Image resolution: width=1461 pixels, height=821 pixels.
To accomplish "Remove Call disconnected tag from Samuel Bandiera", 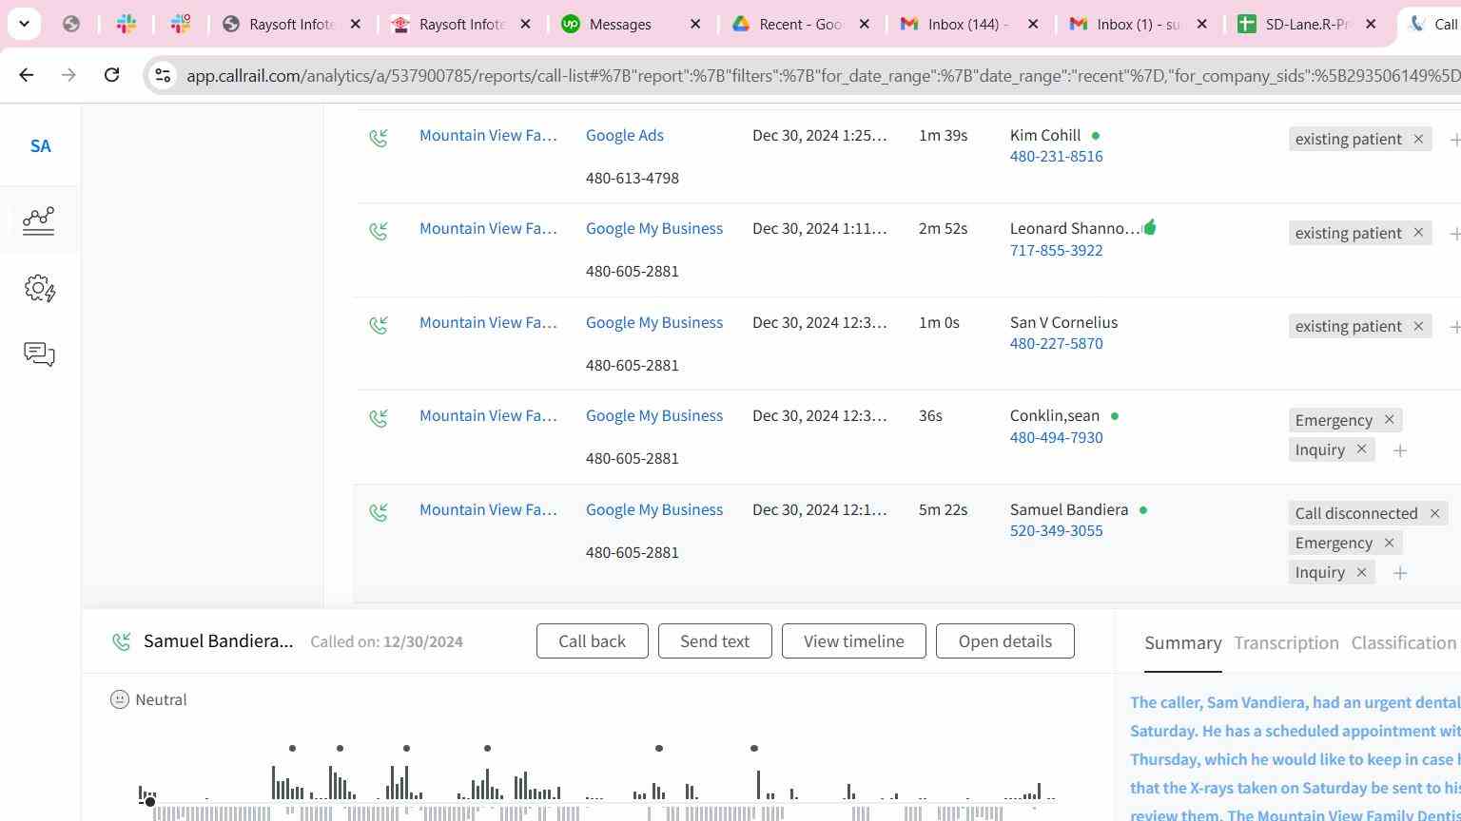I will pyautogui.click(x=1434, y=513).
